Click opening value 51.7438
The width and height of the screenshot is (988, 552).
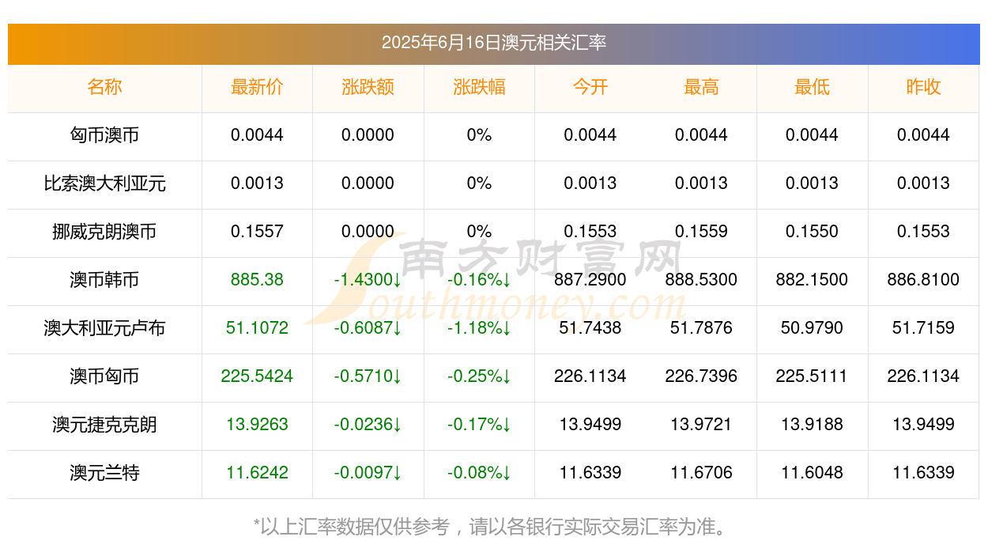[x=590, y=328]
